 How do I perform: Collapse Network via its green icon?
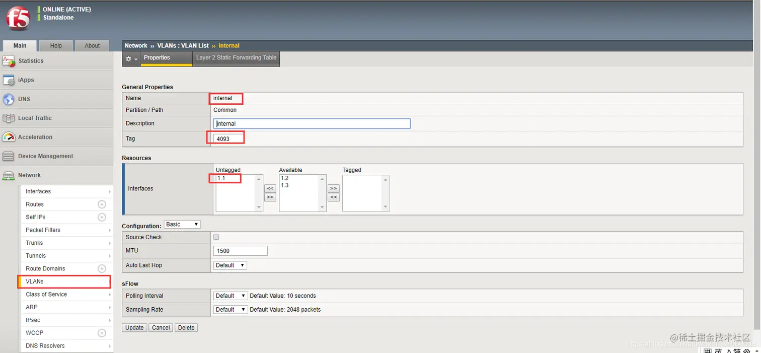[9, 175]
